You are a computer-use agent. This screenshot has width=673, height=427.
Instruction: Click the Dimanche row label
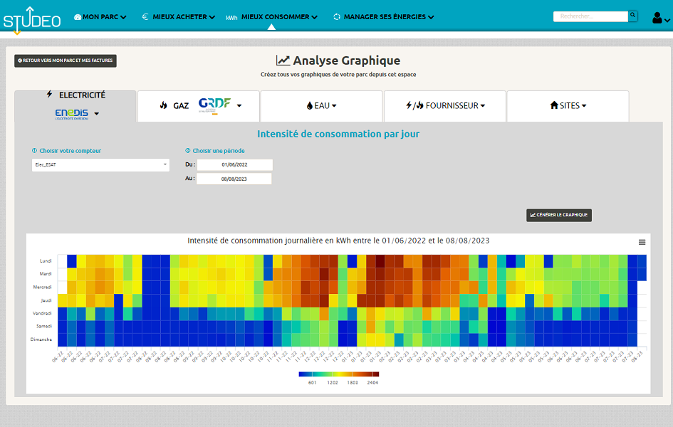point(41,339)
